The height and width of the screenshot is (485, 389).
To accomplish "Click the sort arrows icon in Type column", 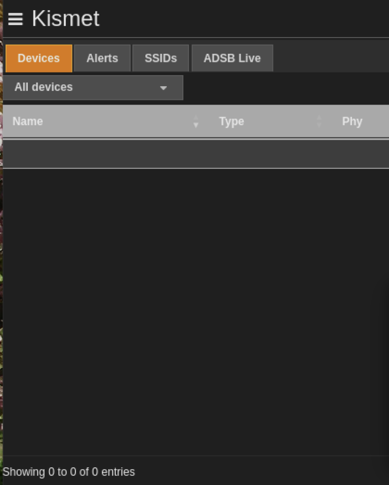I will tap(319, 121).
